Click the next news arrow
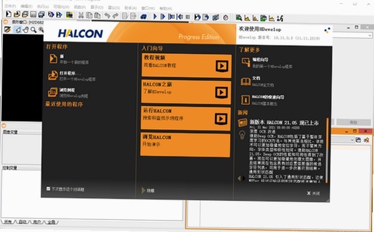 click(x=244, y=178)
